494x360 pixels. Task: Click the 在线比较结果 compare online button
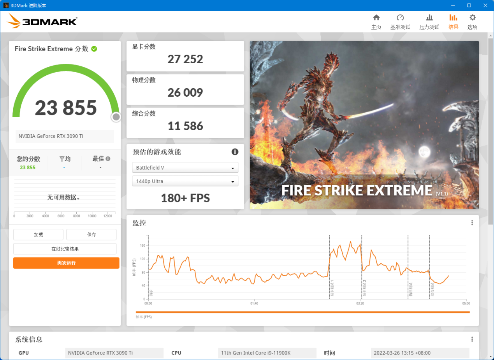click(x=65, y=249)
